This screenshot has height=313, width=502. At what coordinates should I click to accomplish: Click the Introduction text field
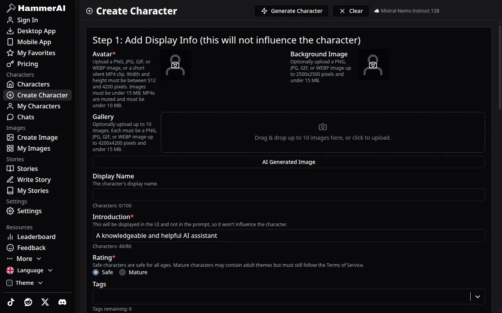pyautogui.click(x=289, y=236)
